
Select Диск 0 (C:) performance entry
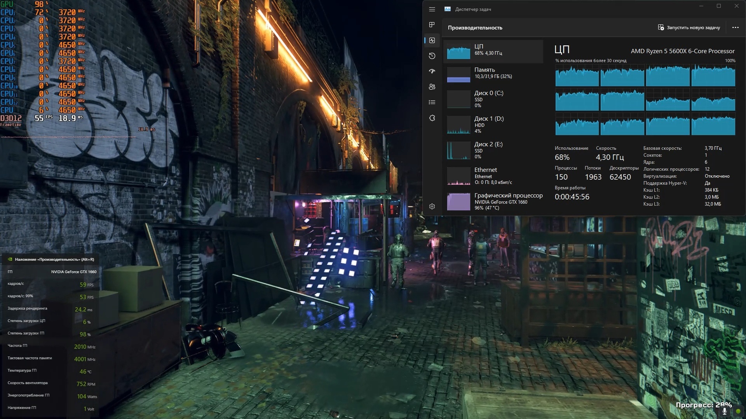click(x=493, y=99)
